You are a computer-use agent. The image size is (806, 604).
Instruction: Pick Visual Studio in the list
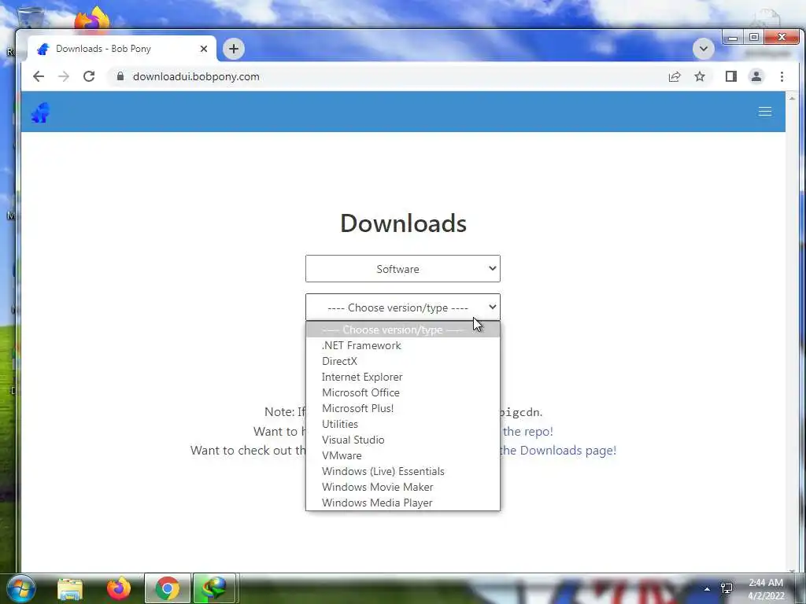402,440
